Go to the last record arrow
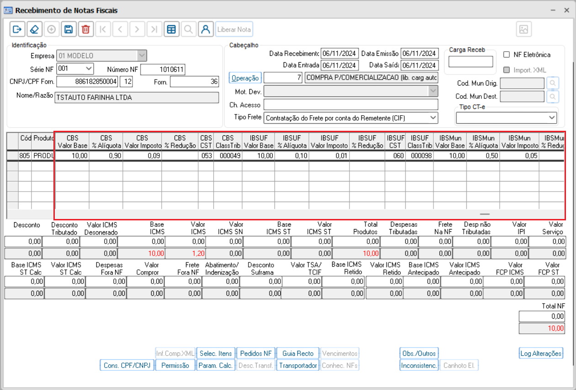 point(154,29)
